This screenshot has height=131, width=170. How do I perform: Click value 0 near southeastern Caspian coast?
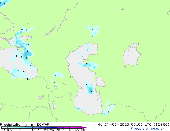pos(108,112)
